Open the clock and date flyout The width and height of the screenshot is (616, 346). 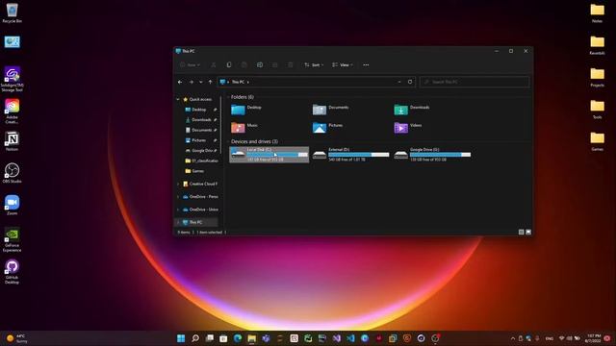[x=593, y=338]
